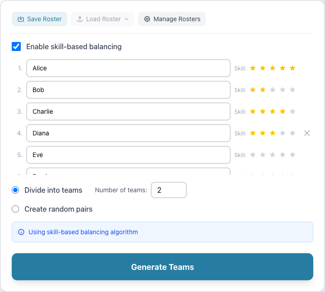Edit the Number of teams field
The height and width of the screenshot is (292, 325).
point(168,190)
